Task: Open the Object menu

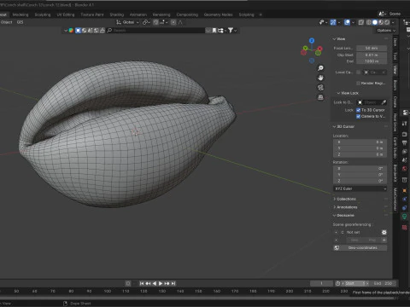Action: (x=6, y=22)
